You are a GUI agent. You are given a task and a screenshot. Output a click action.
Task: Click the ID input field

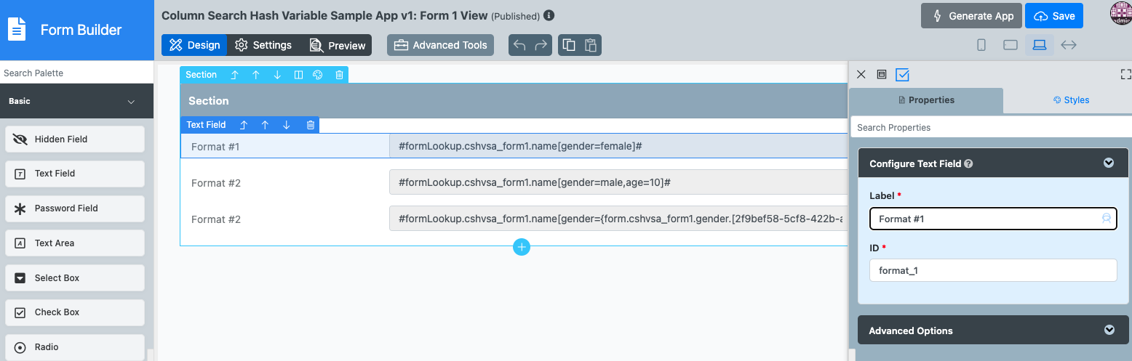click(992, 270)
